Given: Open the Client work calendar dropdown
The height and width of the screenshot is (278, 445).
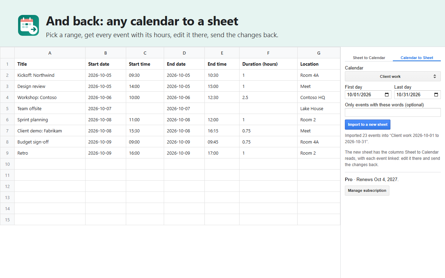Looking at the screenshot, I should point(393,76).
